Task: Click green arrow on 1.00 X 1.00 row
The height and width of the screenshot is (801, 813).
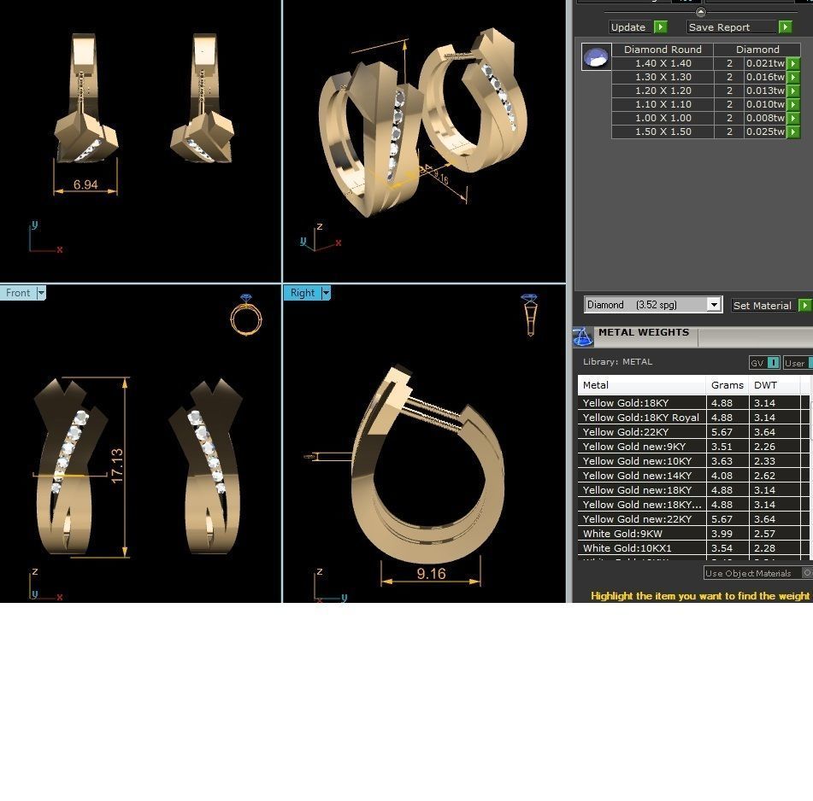Action: (793, 118)
